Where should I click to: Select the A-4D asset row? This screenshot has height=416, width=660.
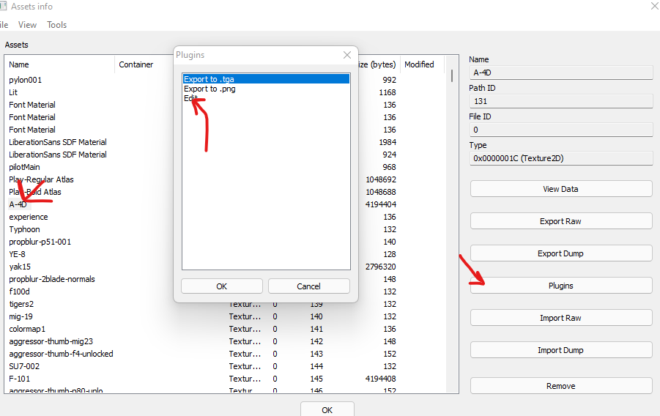[18, 204]
